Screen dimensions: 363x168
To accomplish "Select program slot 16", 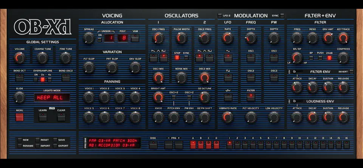I will pyautogui.click(x=346, y=145).
